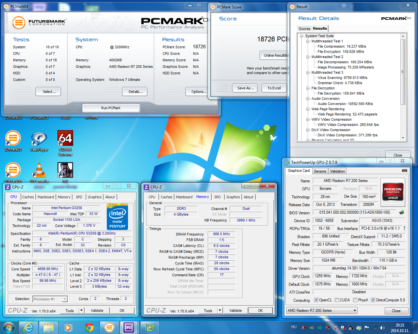Screen dimensions: 418x334
Task: Click the To Excel button
Action: pyautogui.click(x=274, y=88)
